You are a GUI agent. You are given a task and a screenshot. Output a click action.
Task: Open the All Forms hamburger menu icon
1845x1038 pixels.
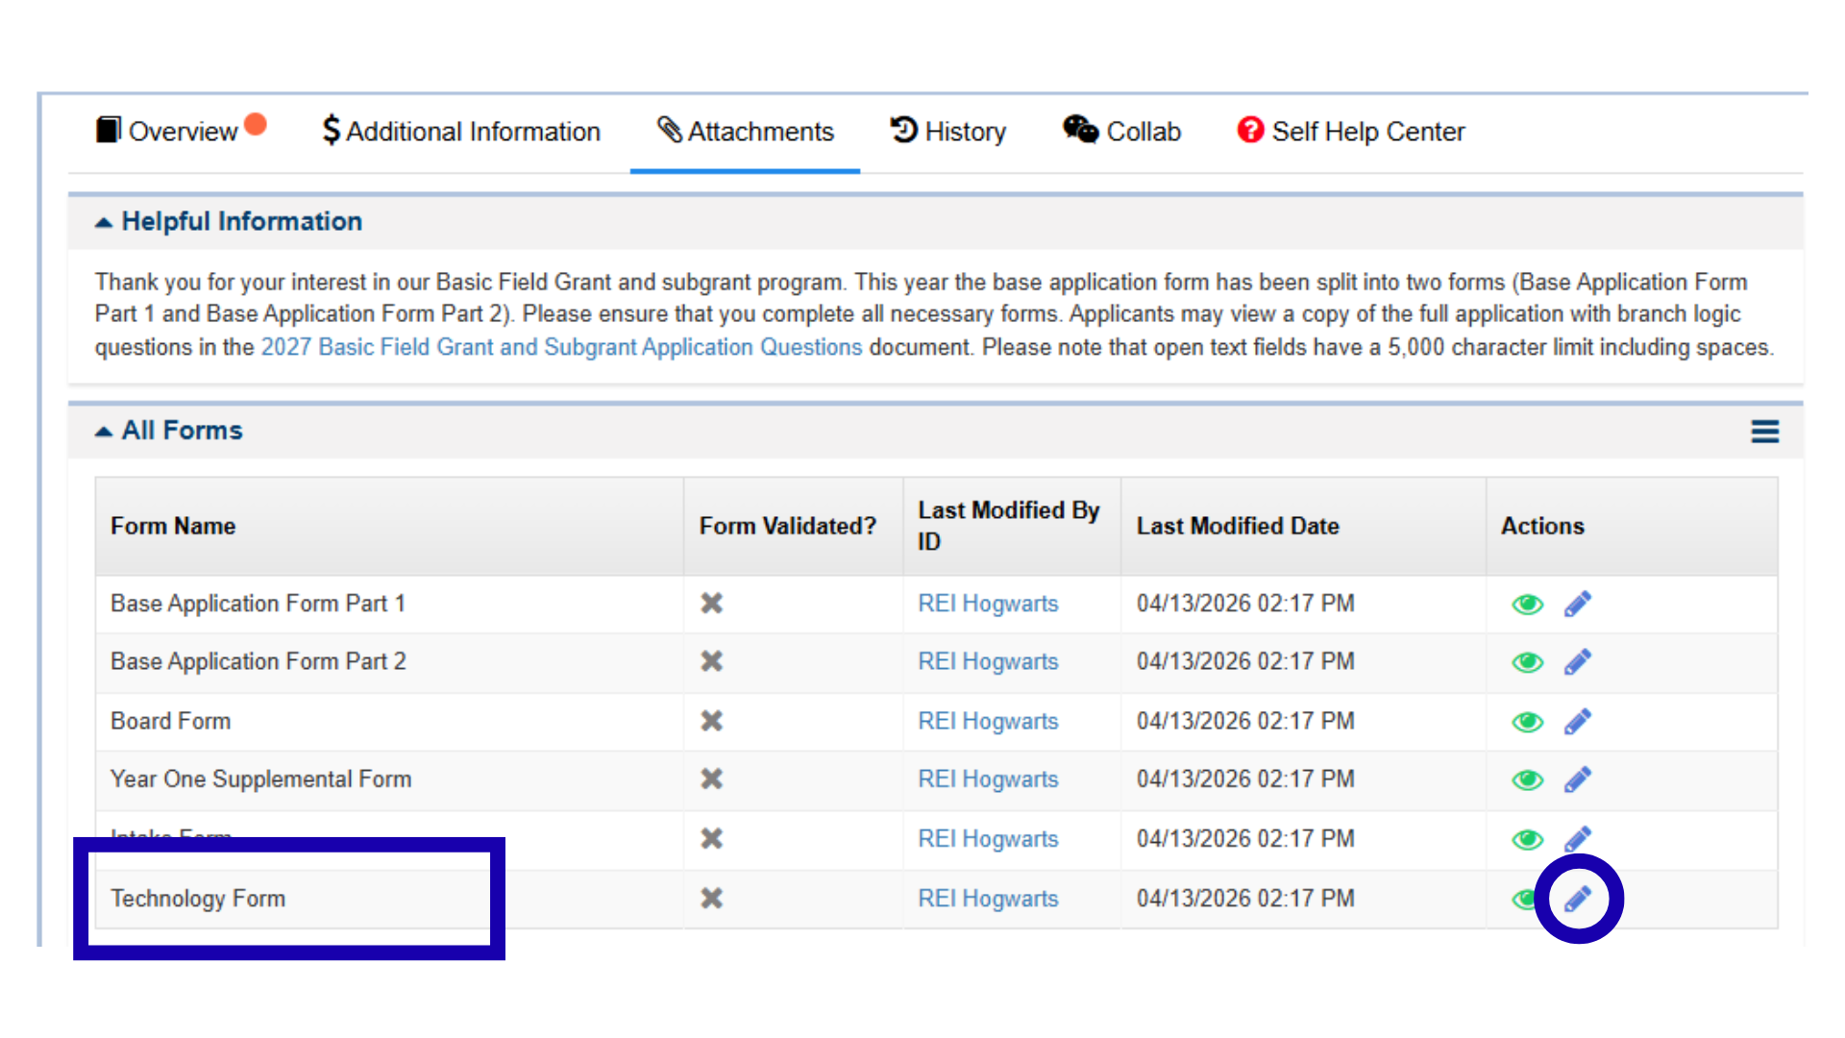point(1764,432)
